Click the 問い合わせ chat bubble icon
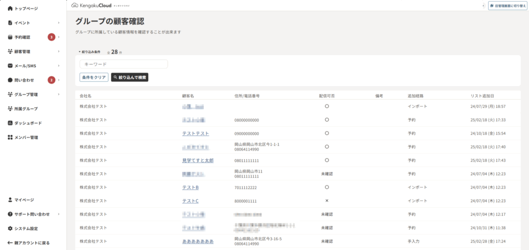 click(10, 80)
